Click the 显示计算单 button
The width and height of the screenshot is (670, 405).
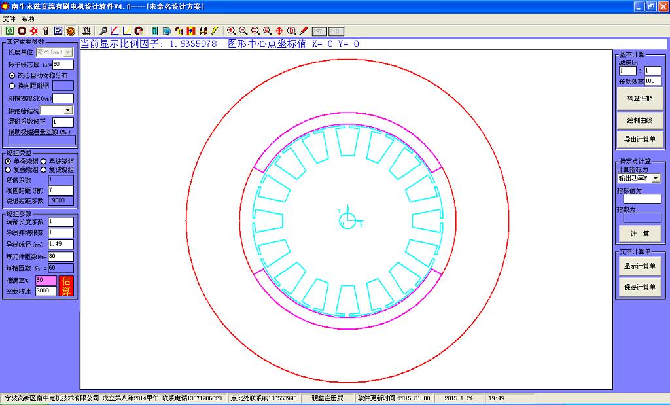click(x=639, y=266)
